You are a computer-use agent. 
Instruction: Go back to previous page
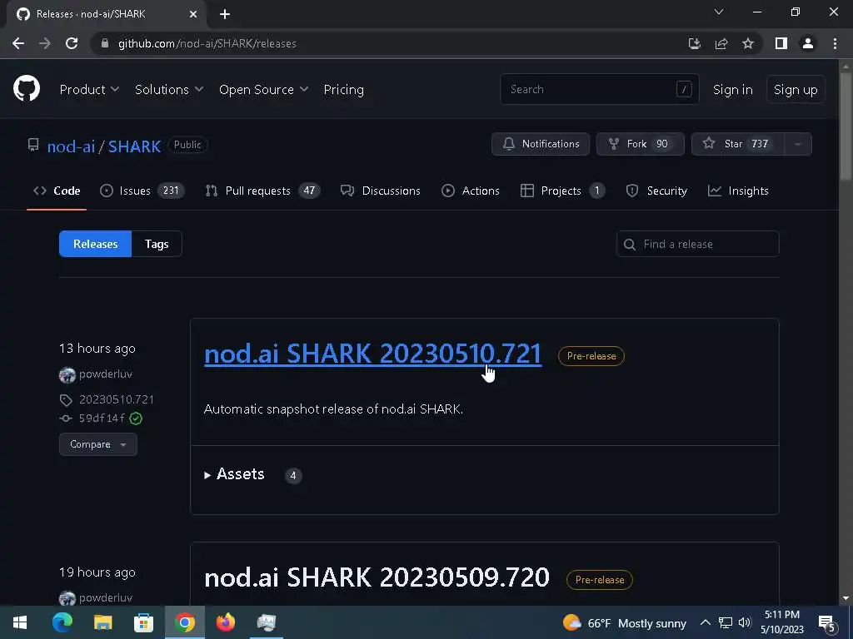(18, 43)
